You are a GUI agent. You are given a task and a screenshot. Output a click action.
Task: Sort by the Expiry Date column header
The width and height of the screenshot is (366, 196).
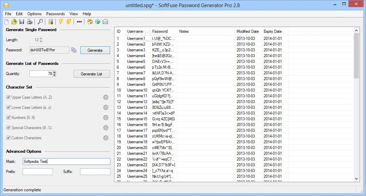point(275,31)
